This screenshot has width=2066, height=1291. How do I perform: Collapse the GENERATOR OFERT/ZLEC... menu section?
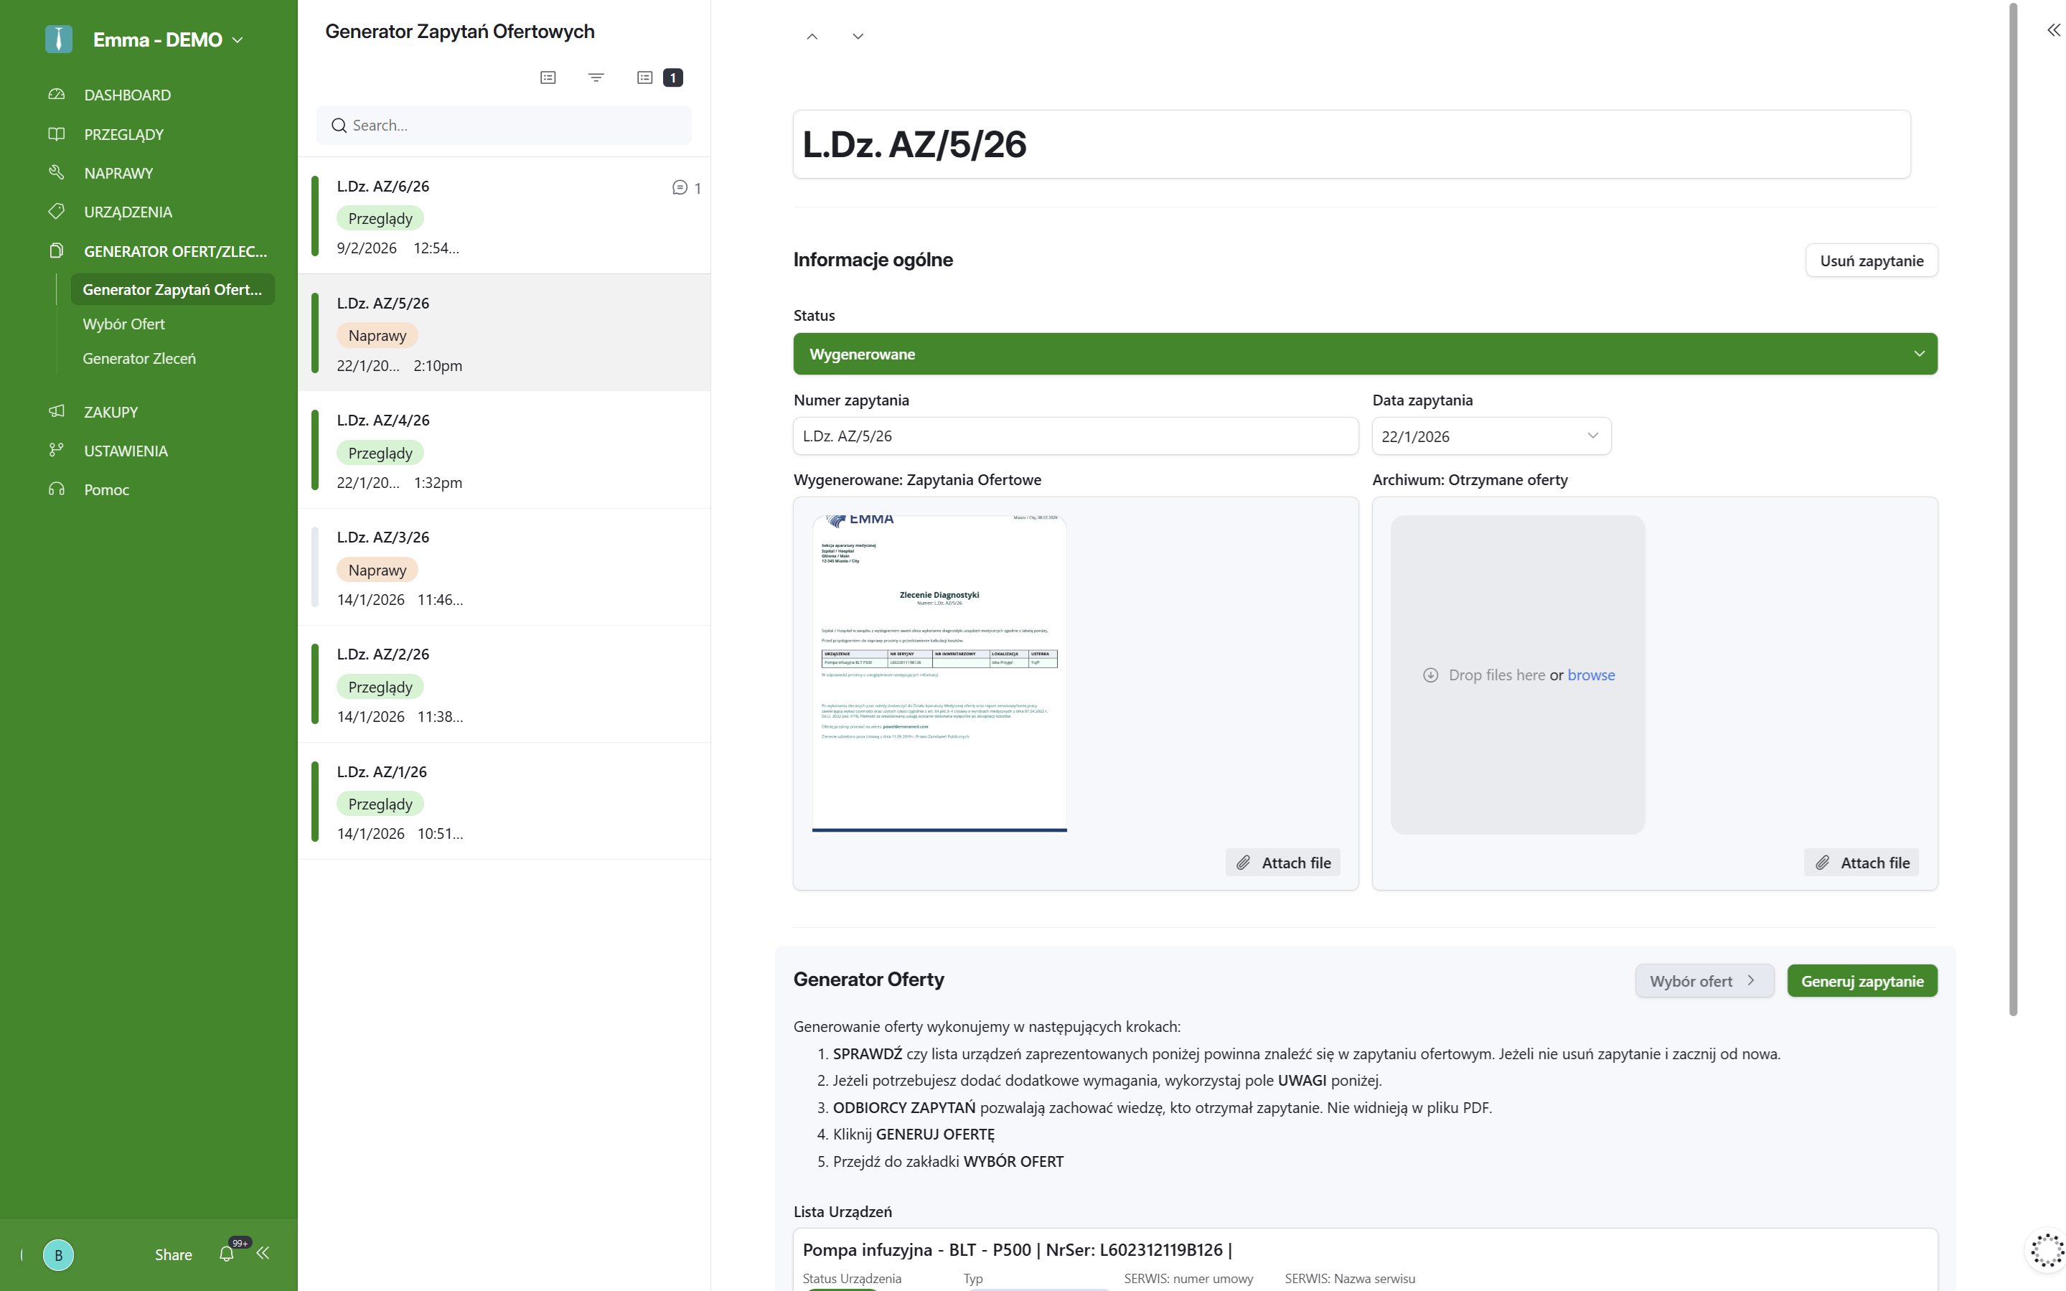(175, 251)
